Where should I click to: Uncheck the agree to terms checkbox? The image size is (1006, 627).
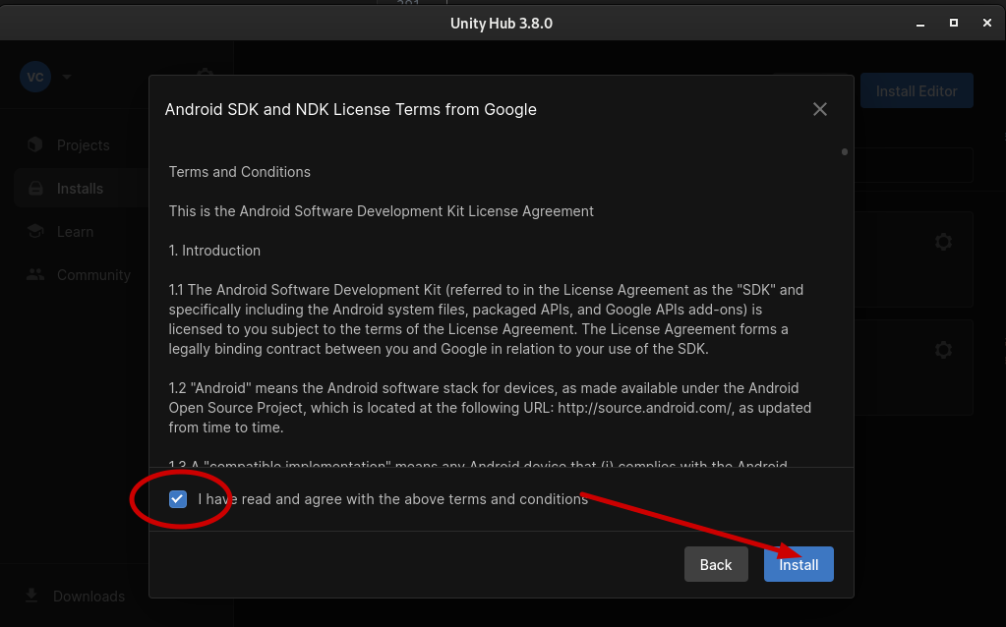(178, 499)
